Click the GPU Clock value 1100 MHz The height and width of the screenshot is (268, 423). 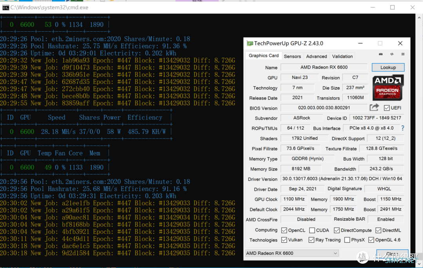(294, 199)
